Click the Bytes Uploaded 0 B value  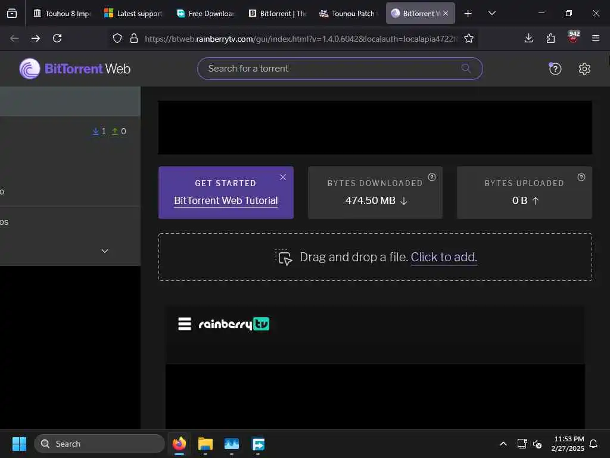pyautogui.click(x=519, y=200)
